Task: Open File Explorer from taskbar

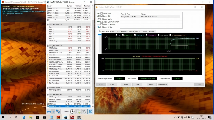Action: 31,117
